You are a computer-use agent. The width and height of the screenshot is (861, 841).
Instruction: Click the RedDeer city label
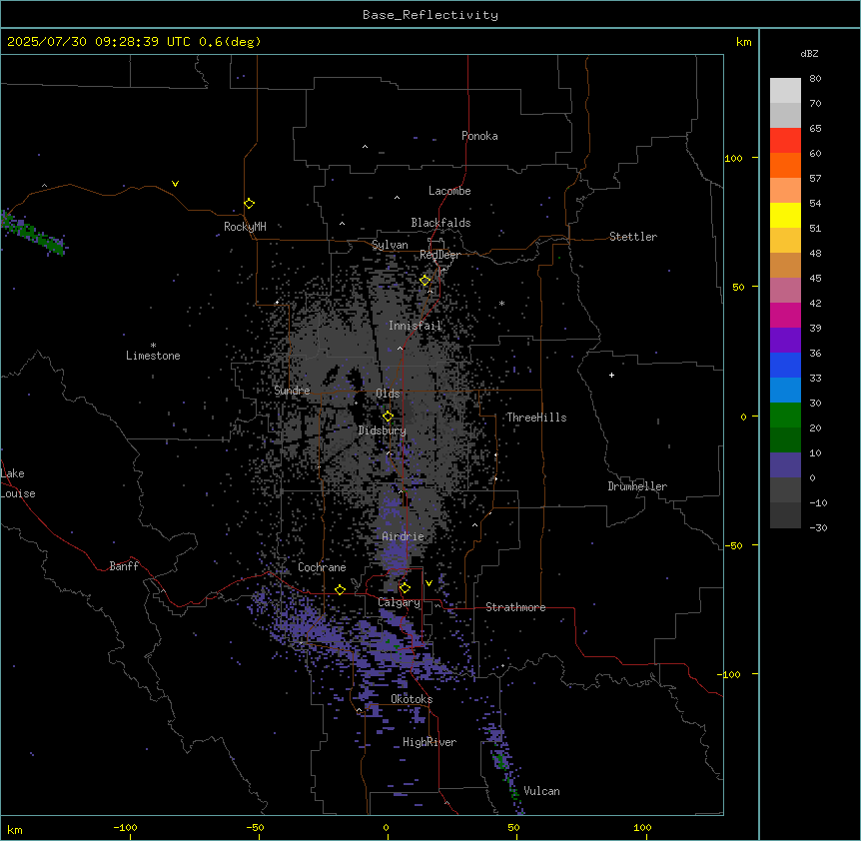click(x=439, y=255)
